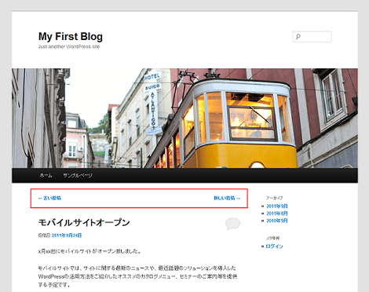Open the モバイルサイトオープン post title
The image size is (369, 292).
click(x=84, y=223)
